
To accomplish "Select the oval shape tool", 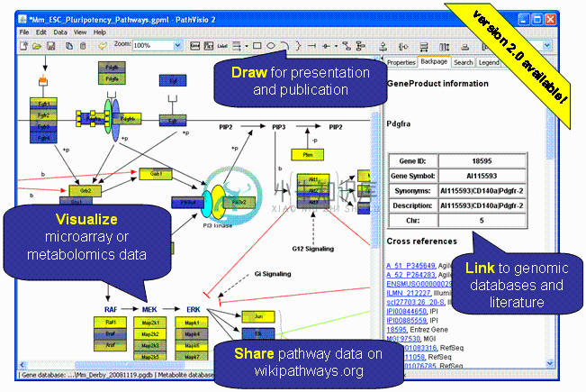I will 271,45.
